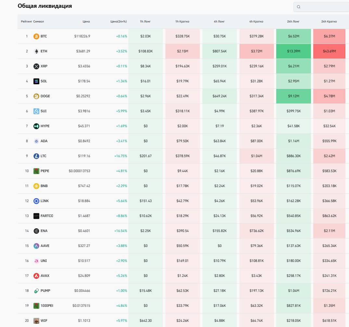Click the ADA coin icon
Screen dimensions: 349x327
[x=36, y=141]
